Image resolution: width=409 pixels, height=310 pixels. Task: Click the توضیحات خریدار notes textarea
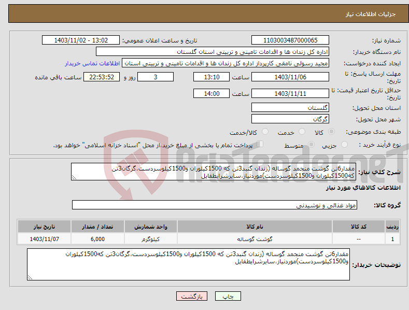tap(188, 264)
